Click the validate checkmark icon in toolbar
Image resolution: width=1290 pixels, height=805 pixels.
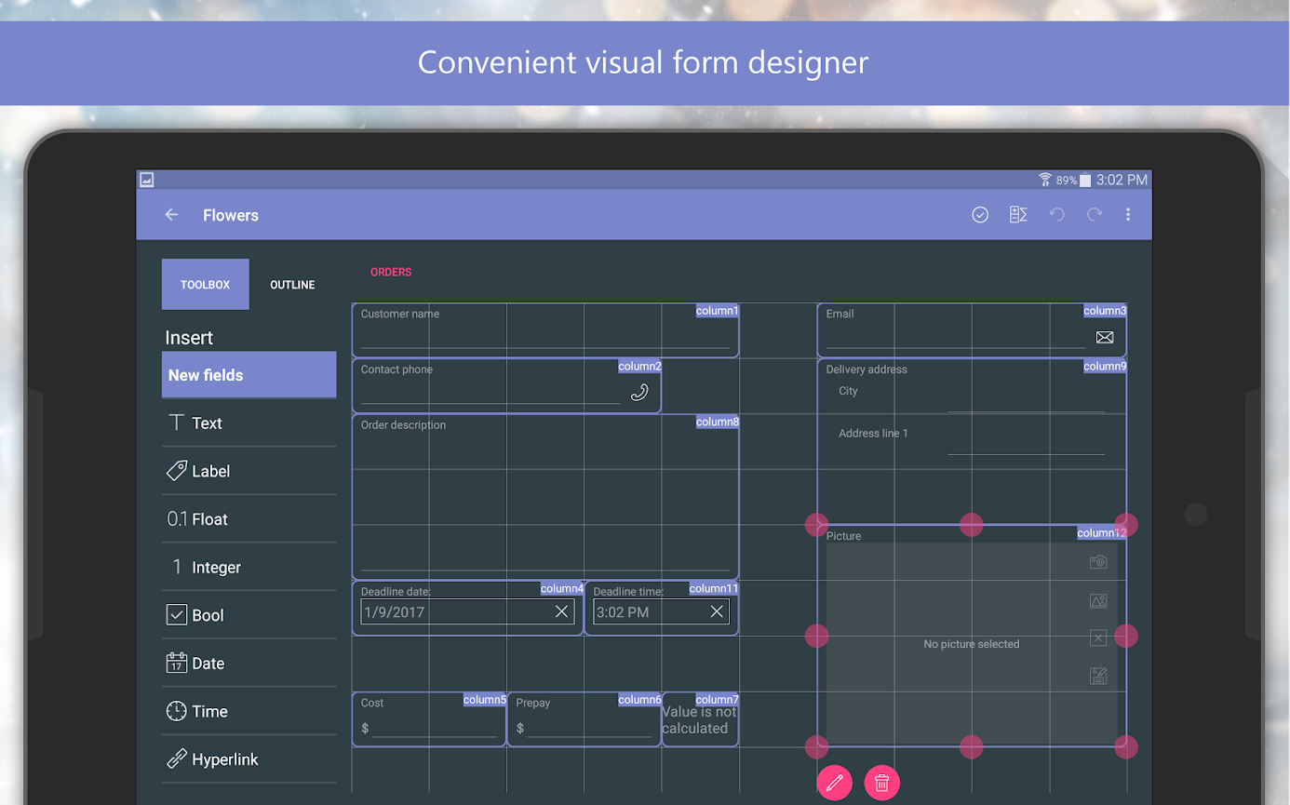click(979, 214)
